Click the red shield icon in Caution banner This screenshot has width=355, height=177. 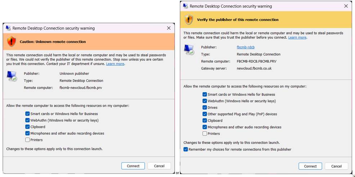(x=12, y=42)
